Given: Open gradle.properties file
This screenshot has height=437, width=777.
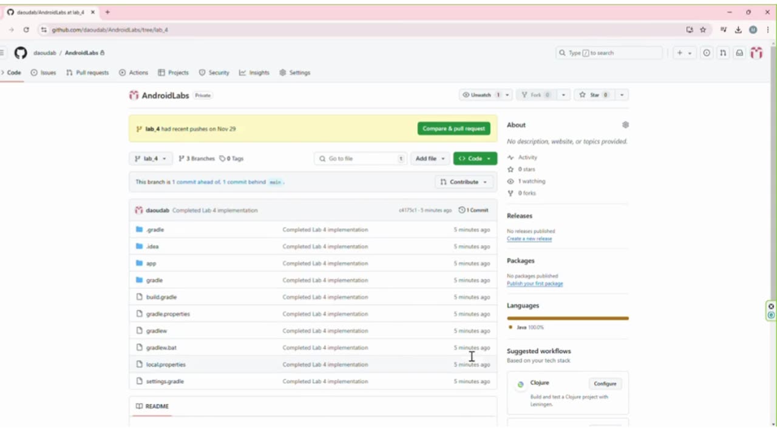Looking at the screenshot, I should pos(168,314).
